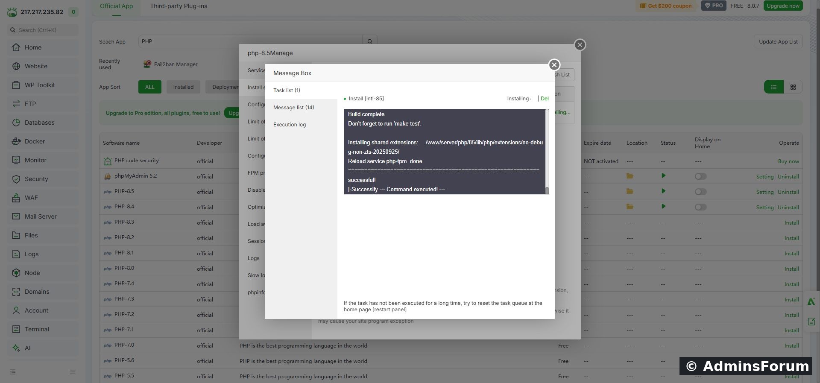Open the Terminal sidebar item

click(43, 329)
